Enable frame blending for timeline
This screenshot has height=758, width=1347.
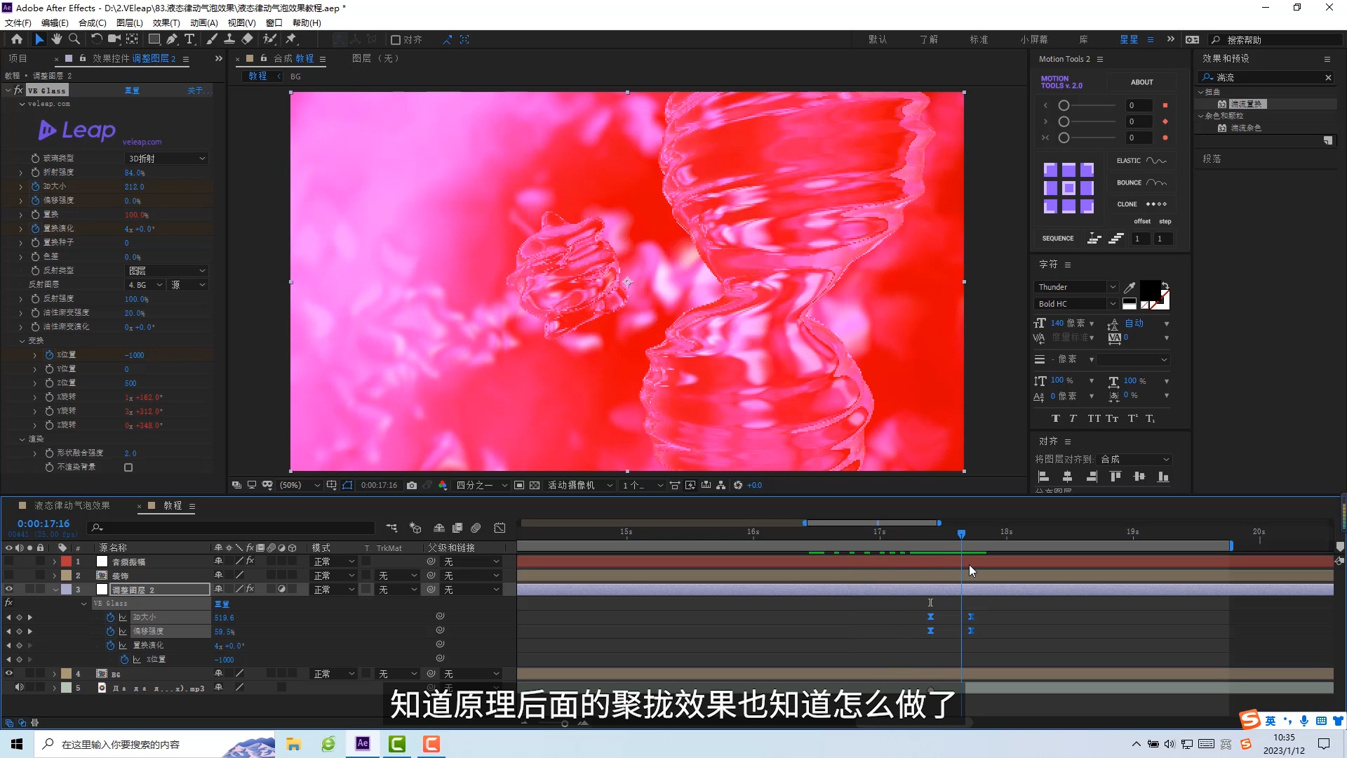click(457, 527)
